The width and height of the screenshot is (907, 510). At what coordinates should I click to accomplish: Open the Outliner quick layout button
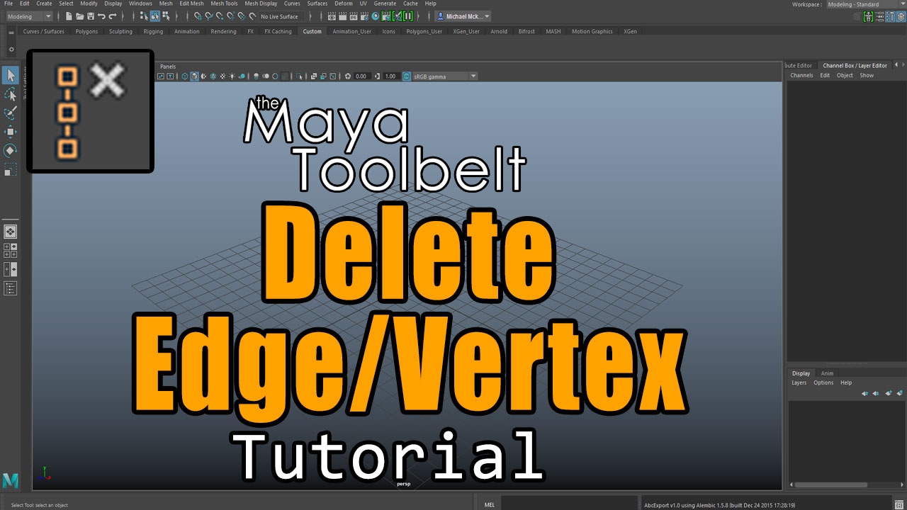[11, 288]
